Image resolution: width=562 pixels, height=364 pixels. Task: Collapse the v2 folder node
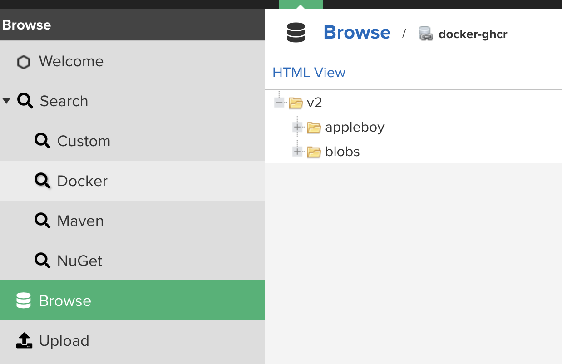point(279,103)
